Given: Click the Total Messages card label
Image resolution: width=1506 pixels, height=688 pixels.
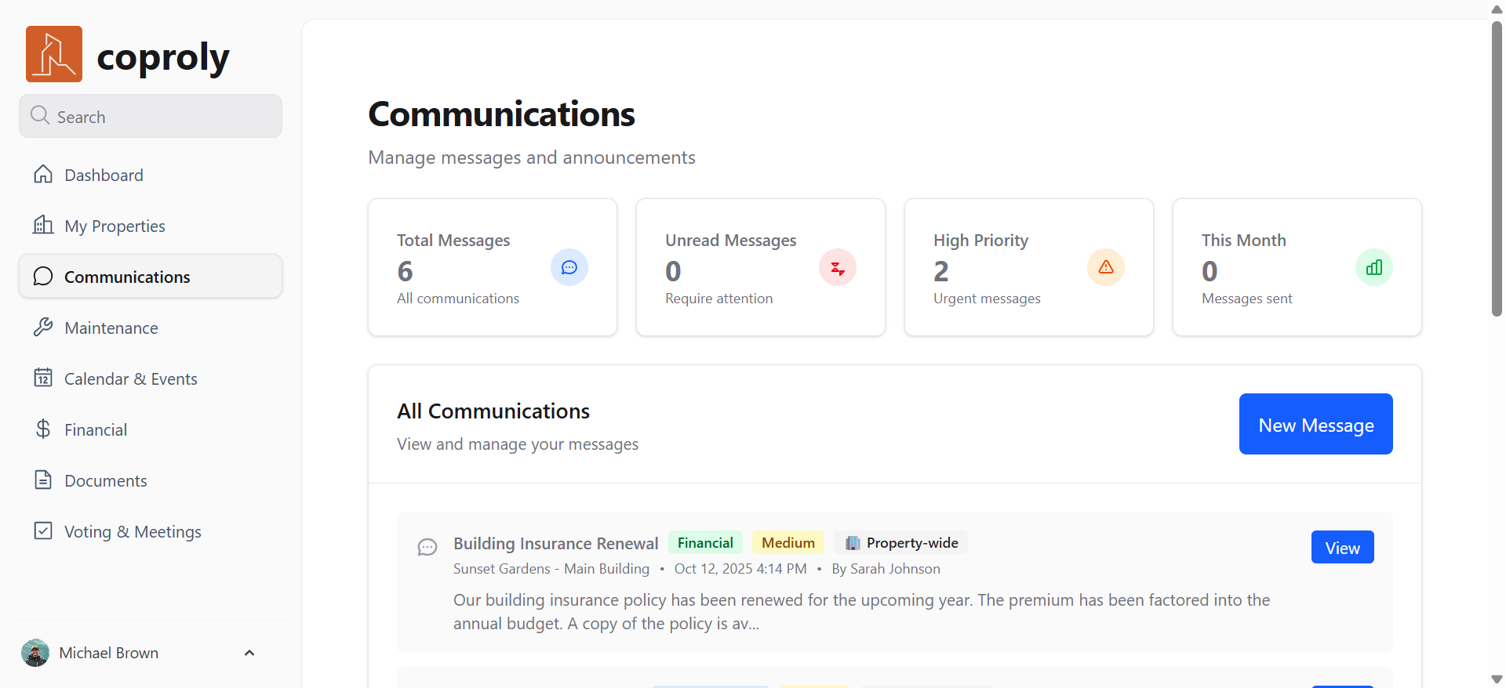Looking at the screenshot, I should coord(453,240).
